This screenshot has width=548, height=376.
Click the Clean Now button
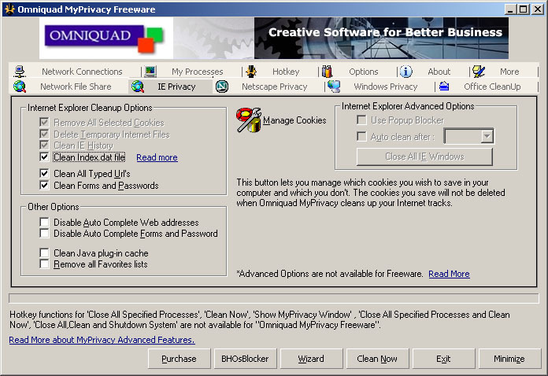pos(377,359)
